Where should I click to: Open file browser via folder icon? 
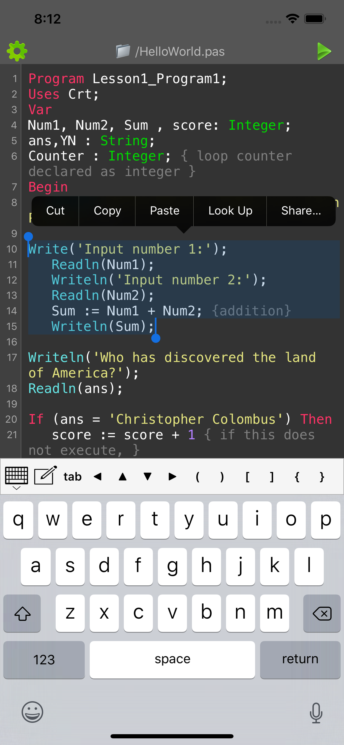123,51
